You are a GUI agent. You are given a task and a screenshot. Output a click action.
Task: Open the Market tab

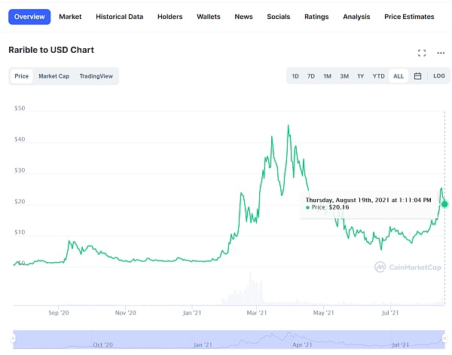[x=70, y=17]
